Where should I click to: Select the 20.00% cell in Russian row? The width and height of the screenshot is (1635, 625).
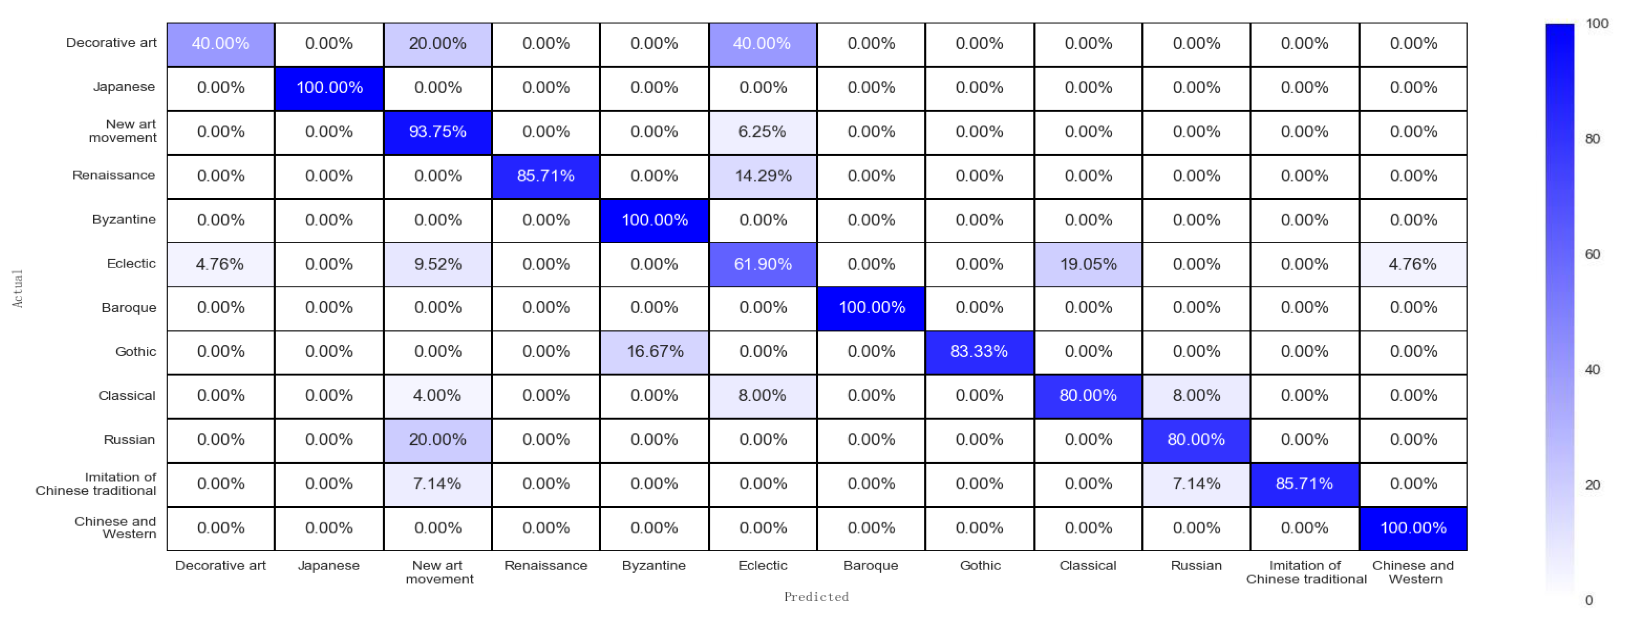[437, 440]
